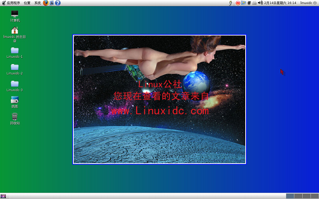Open the network monitor tray icon
The image size is (319, 199).
[249, 3]
